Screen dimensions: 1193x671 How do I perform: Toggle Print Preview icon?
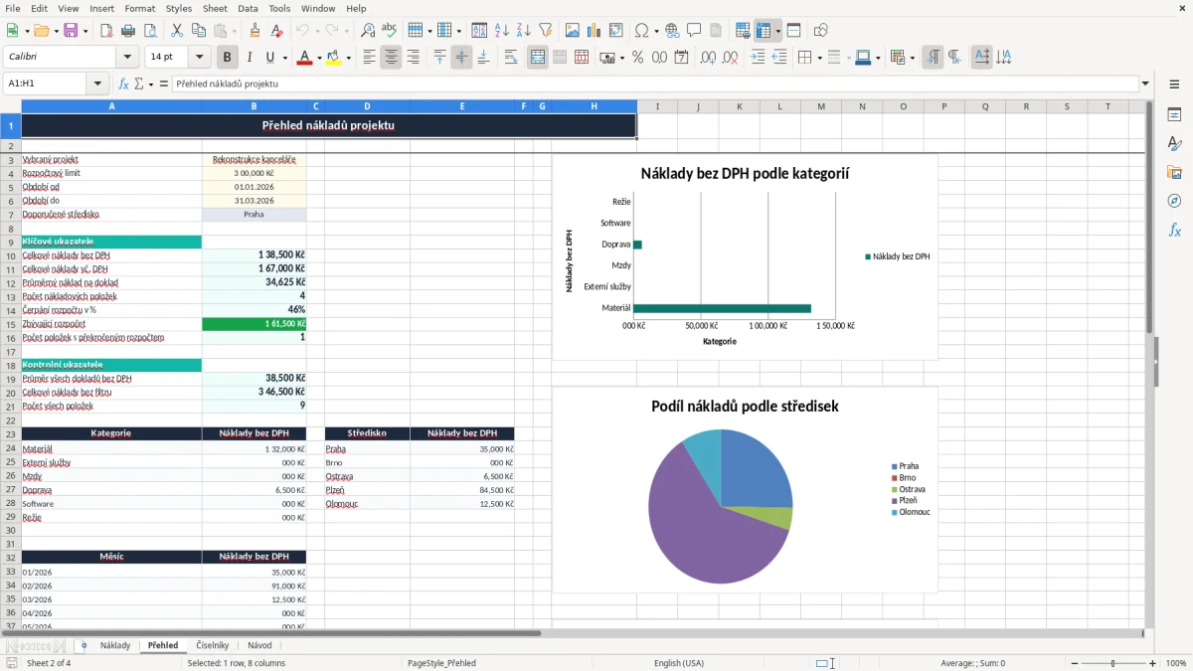pyautogui.click(x=150, y=31)
